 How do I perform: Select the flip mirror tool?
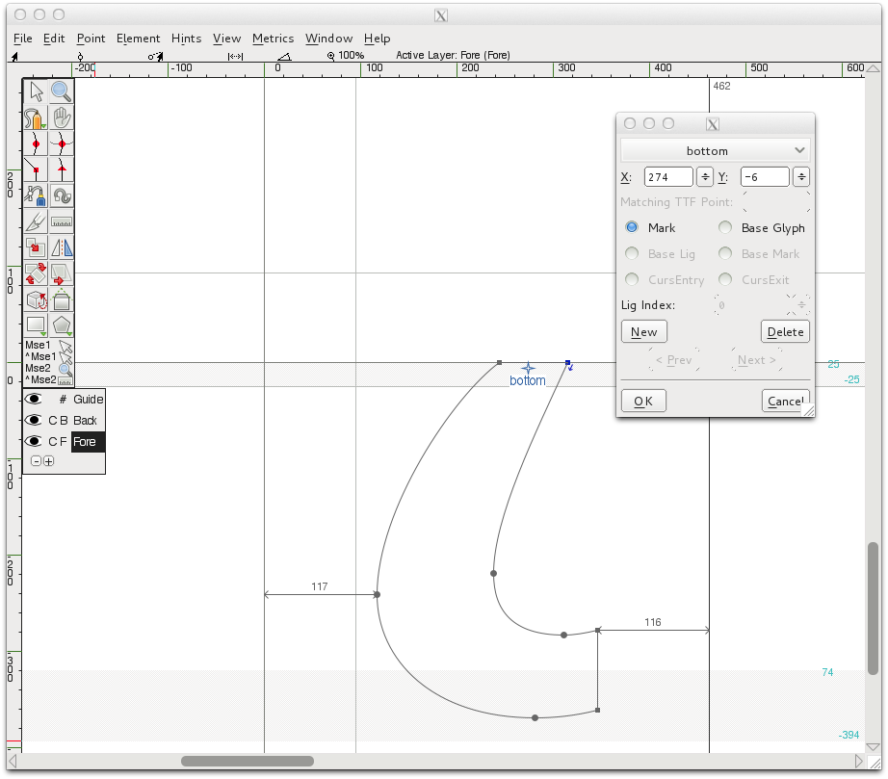pos(62,247)
